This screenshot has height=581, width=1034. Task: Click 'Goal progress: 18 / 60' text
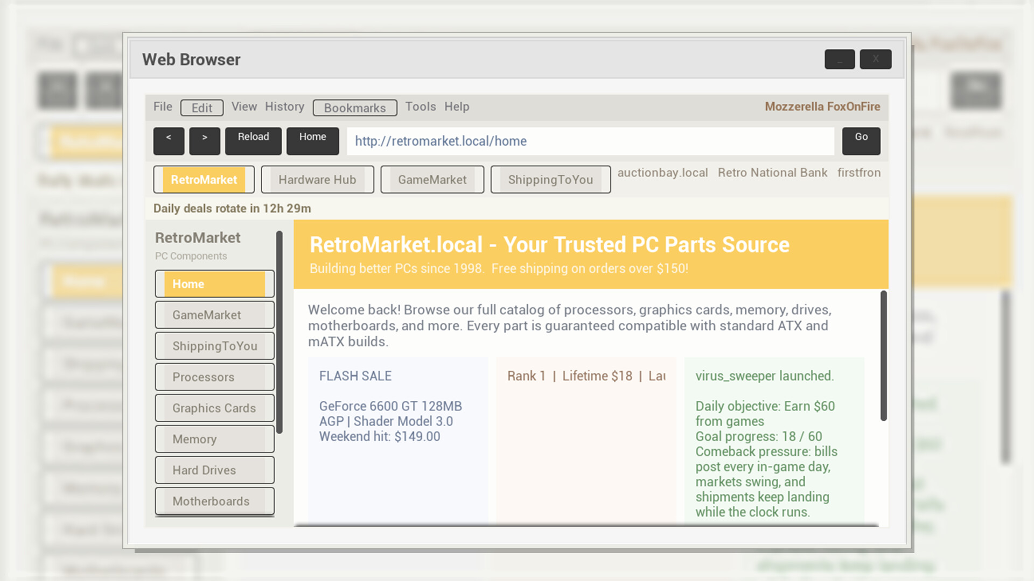coord(759,436)
